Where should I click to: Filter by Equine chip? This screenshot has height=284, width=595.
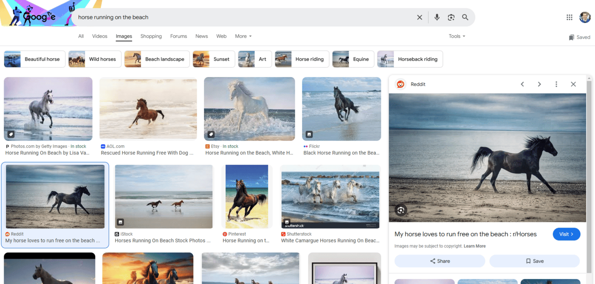[353, 59]
